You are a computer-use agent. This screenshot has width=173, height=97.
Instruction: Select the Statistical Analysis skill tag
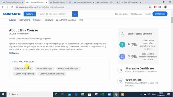(x=23, y=68)
